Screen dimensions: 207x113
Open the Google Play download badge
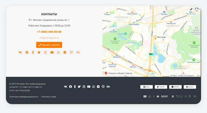tap(161, 87)
